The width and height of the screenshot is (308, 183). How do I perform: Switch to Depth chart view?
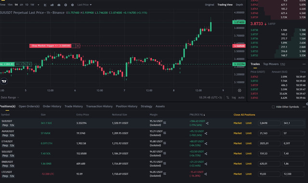coord(239,5)
